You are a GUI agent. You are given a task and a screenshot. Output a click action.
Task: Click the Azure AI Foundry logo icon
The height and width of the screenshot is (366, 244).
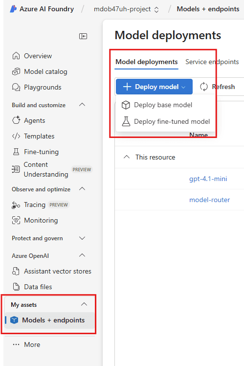[x=13, y=9]
